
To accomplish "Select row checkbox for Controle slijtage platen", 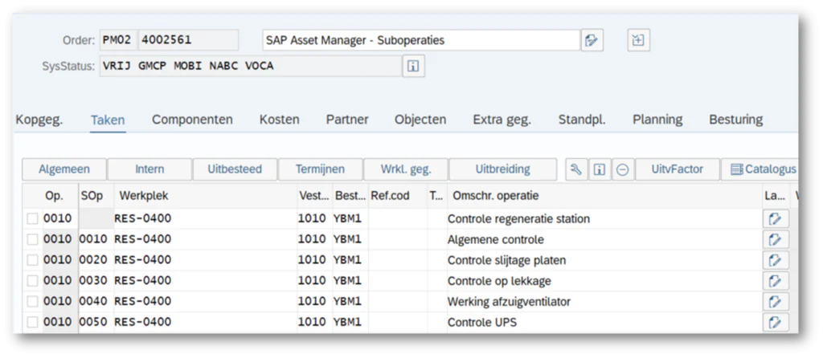I will pos(32,260).
